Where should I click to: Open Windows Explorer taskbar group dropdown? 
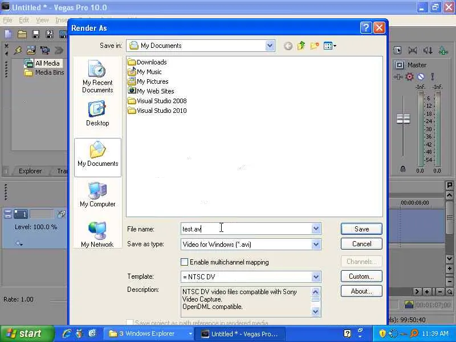[x=190, y=333]
